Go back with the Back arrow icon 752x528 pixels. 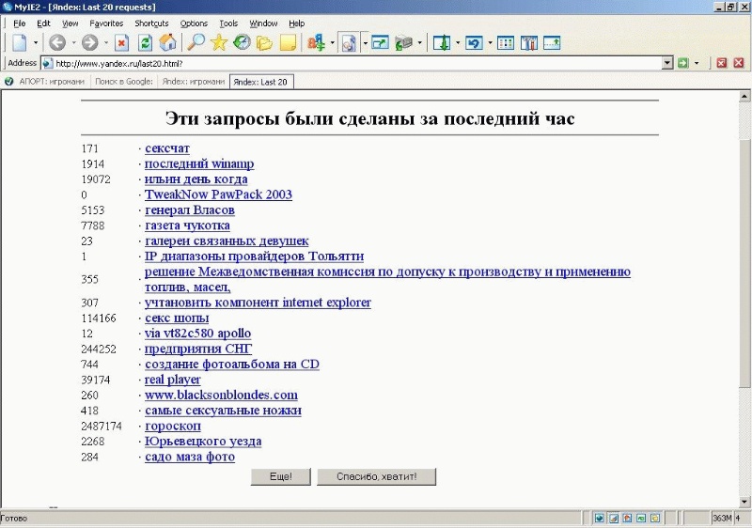pos(57,43)
